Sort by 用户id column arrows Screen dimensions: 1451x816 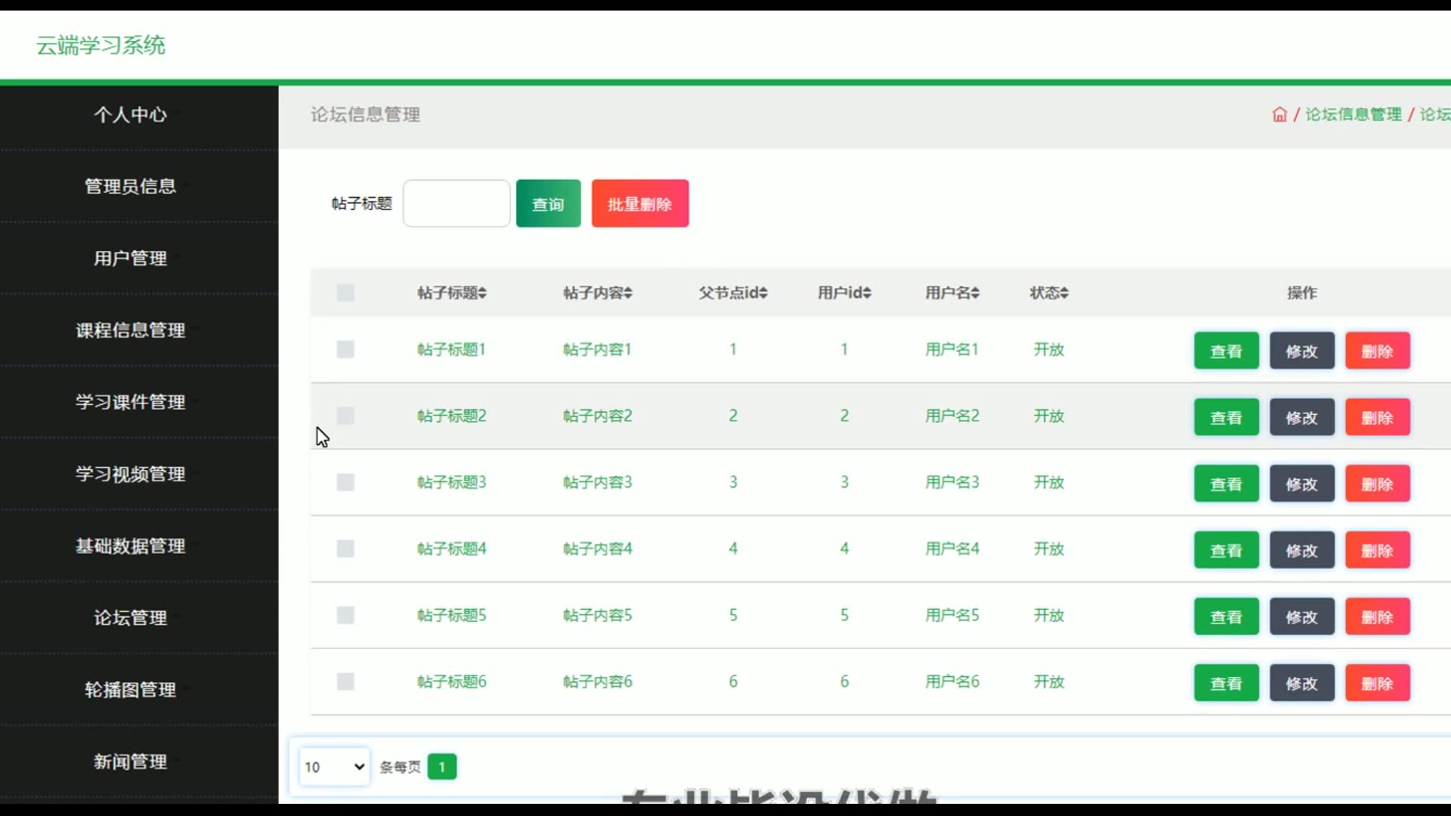(x=867, y=293)
